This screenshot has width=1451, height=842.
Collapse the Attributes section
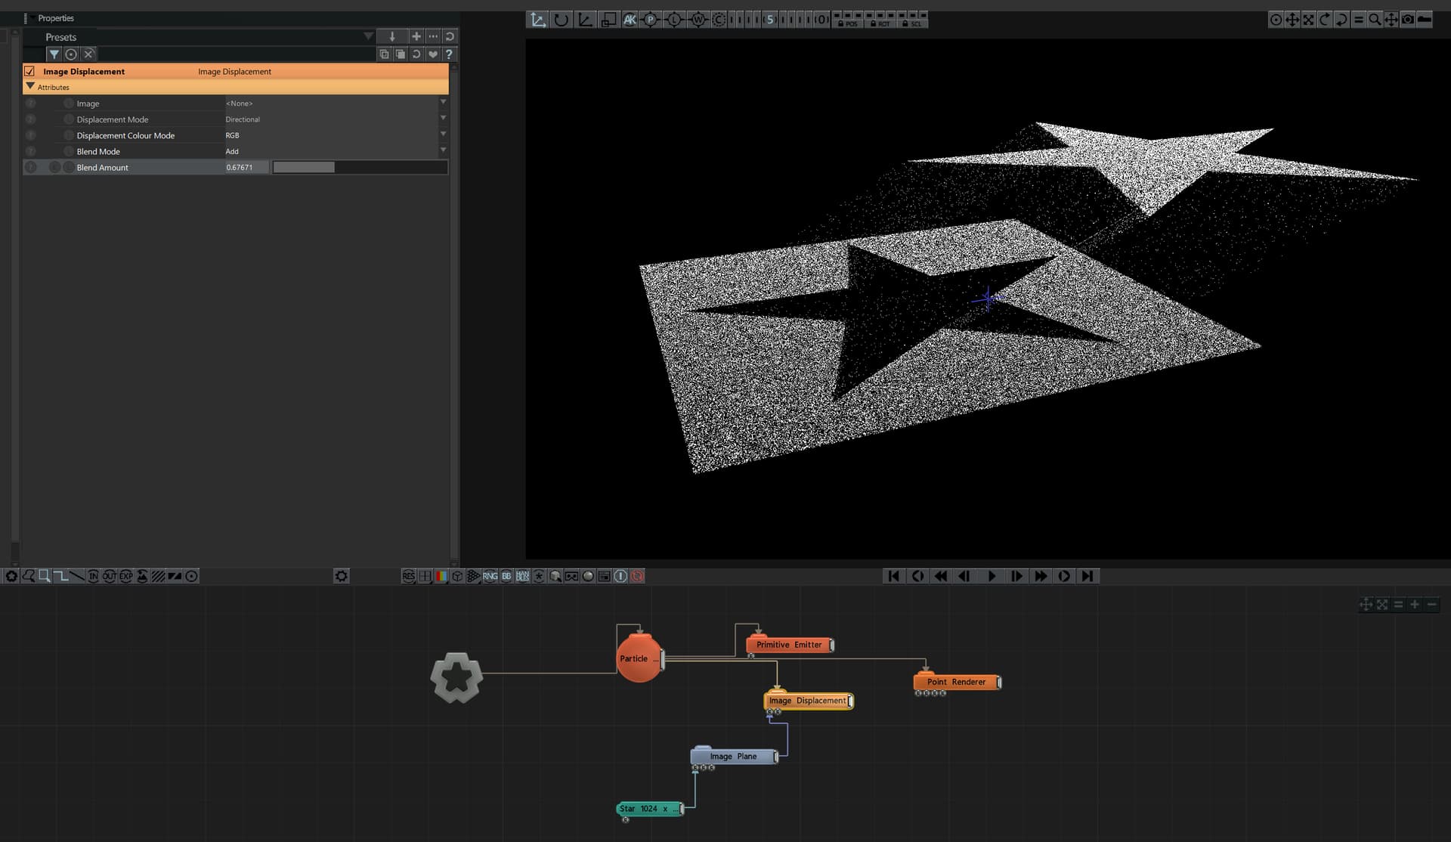30,87
